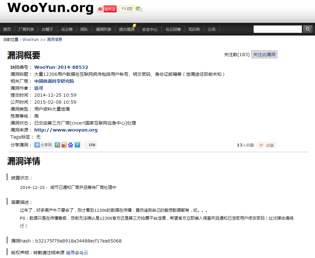Click 追寻 link in copyright notice
Viewport: 315px width, 258px height.
pyautogui.click(x=70, y=253)
